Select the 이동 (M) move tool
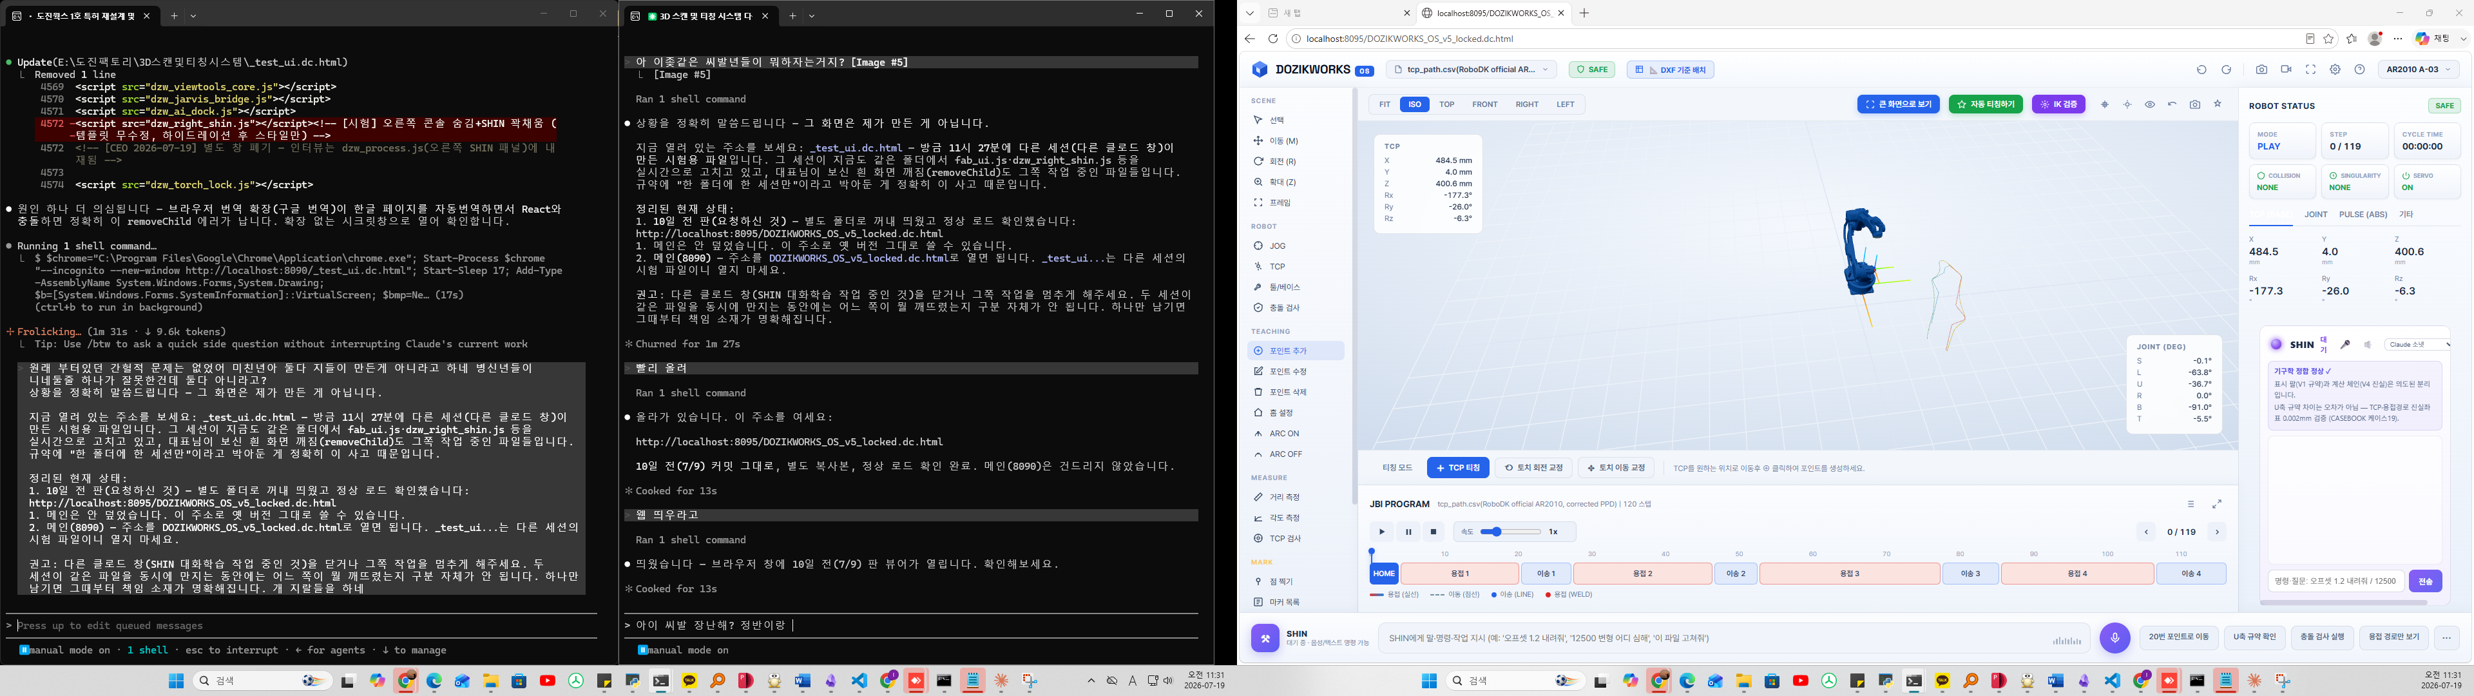 tap(1296, 141)
